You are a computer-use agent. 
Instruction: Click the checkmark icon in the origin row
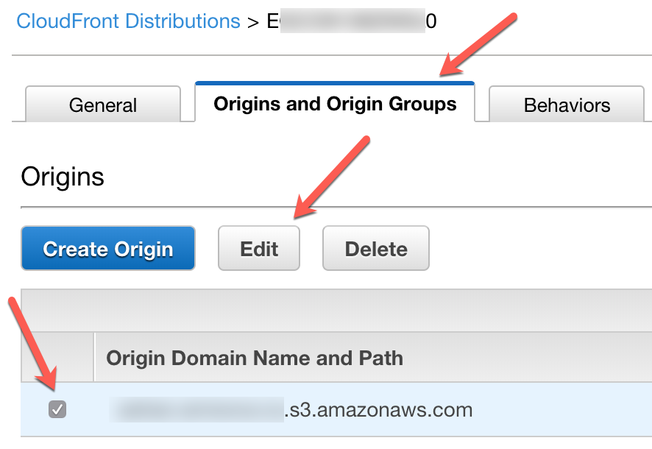57,409
